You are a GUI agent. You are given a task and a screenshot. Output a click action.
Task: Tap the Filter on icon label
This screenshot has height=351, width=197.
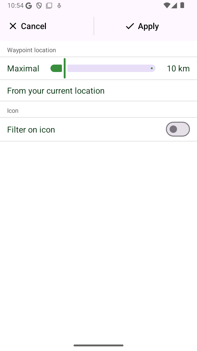31,129
